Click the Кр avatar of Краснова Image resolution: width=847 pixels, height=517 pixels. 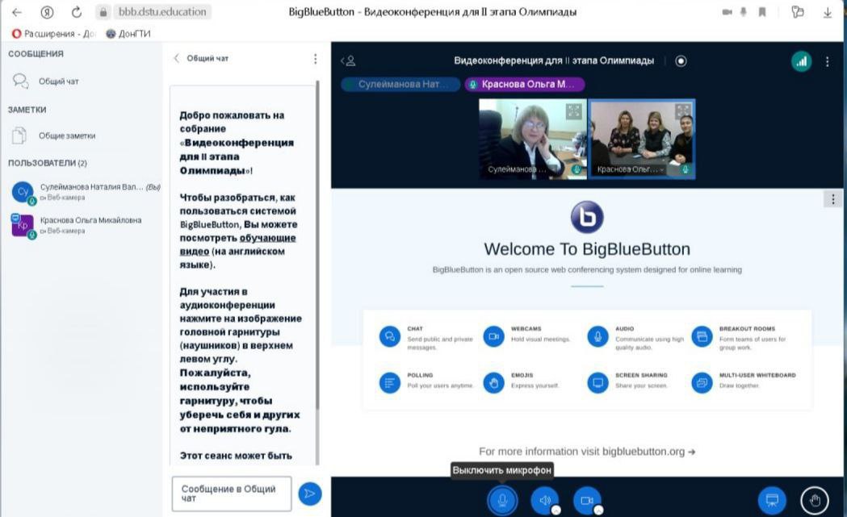(x=23, y=226)
